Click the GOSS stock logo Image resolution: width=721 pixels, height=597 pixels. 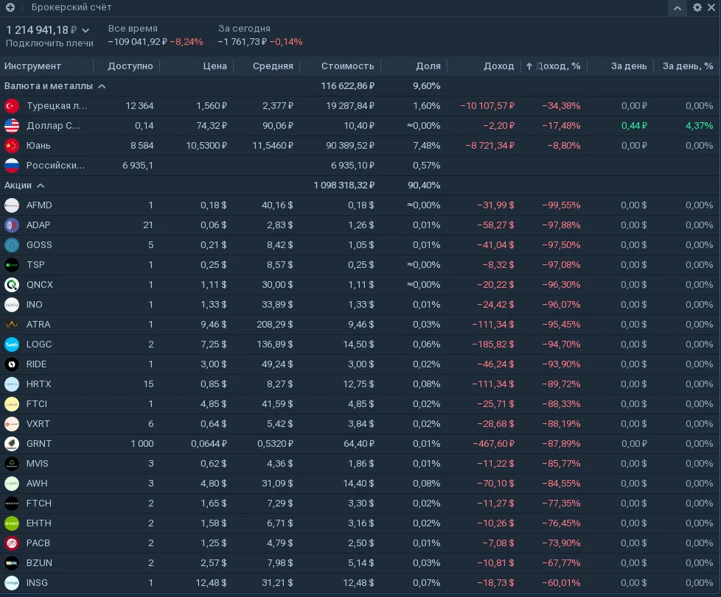(12, 245)
